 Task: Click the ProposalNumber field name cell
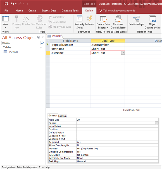point(70,45)
